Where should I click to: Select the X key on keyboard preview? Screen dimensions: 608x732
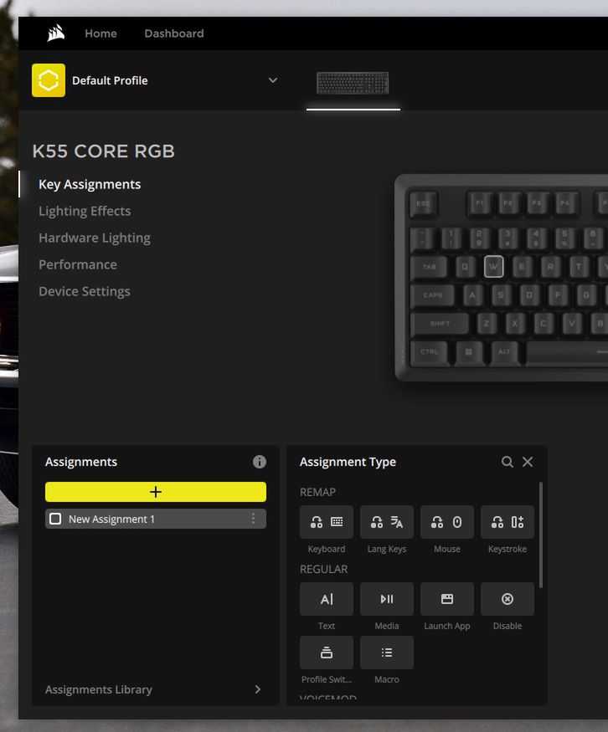click(515, 324)
